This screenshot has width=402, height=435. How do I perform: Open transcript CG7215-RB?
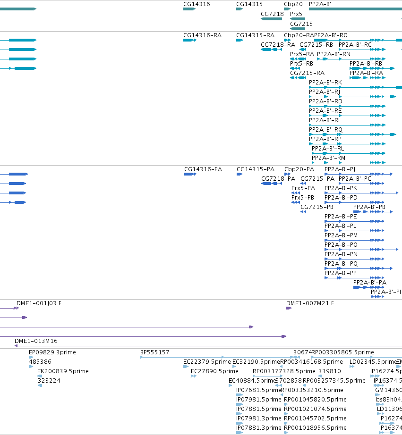[316, 45]
